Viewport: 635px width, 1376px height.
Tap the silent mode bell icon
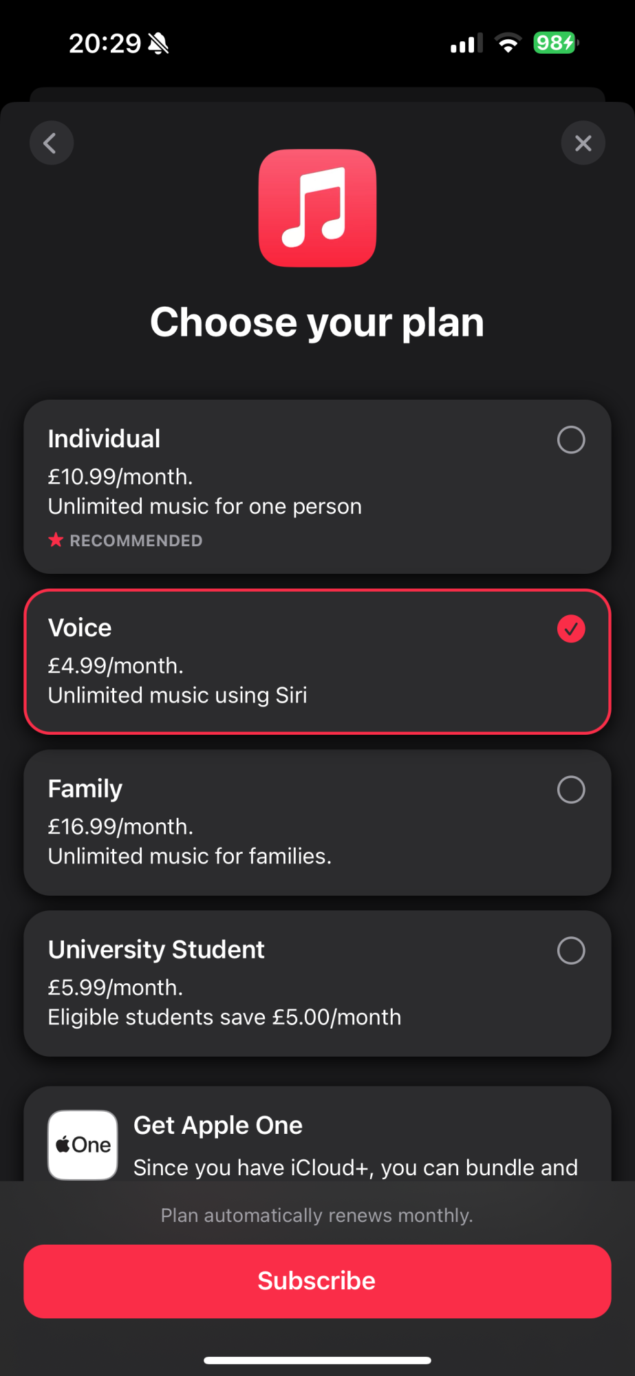click(x=158, y=44)
